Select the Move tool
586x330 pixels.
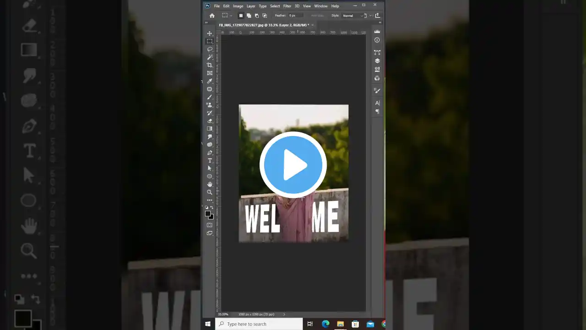210,33
